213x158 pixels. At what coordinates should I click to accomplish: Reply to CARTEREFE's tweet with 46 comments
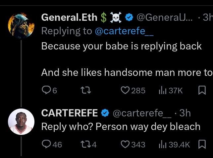pyautogui.click(x=47, y=144)
